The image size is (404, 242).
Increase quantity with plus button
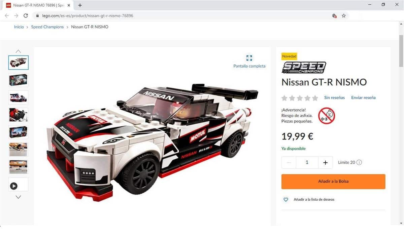click(325, 162)
